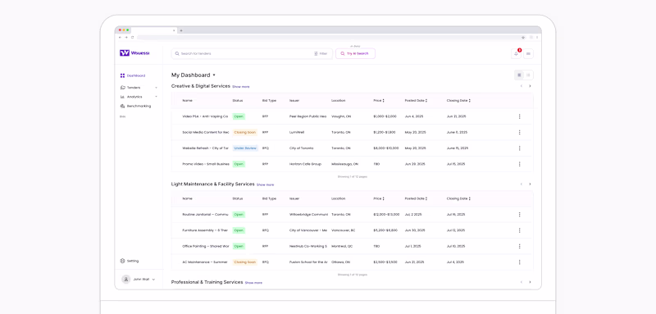The width and height of the screenshot is (656, 314).
Task: Expand the Analytics submenu chevron
Action: pos(156,97)
